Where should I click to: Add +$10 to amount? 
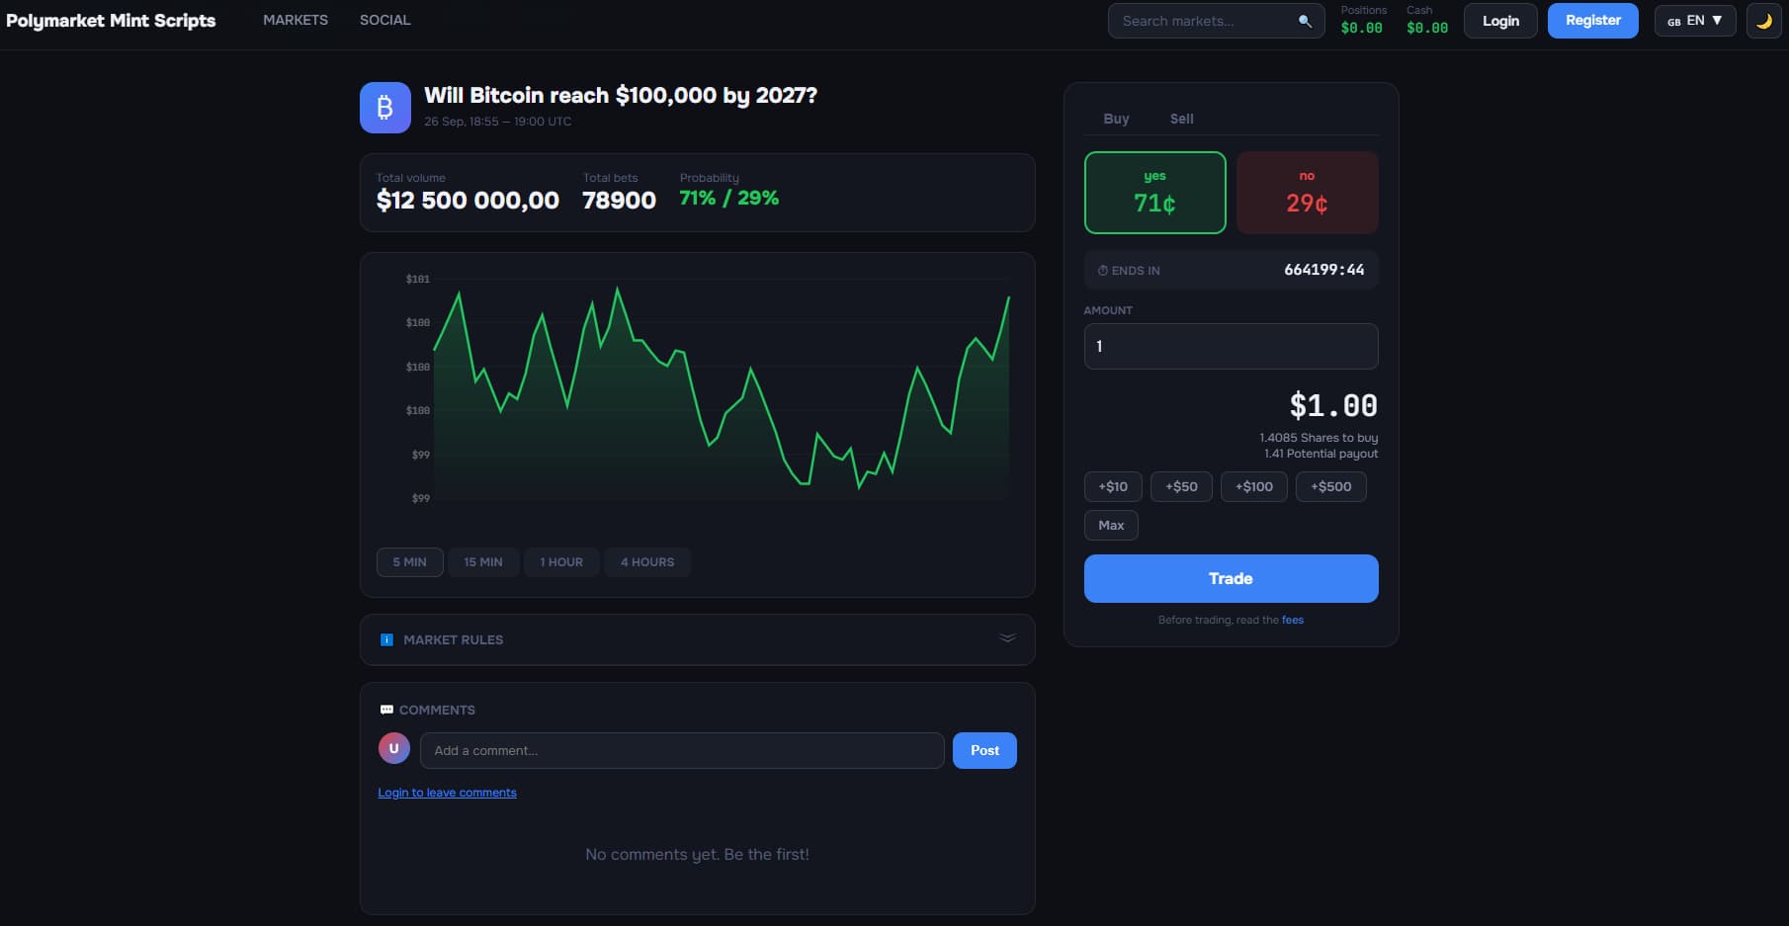click(x=1113, y=487)
